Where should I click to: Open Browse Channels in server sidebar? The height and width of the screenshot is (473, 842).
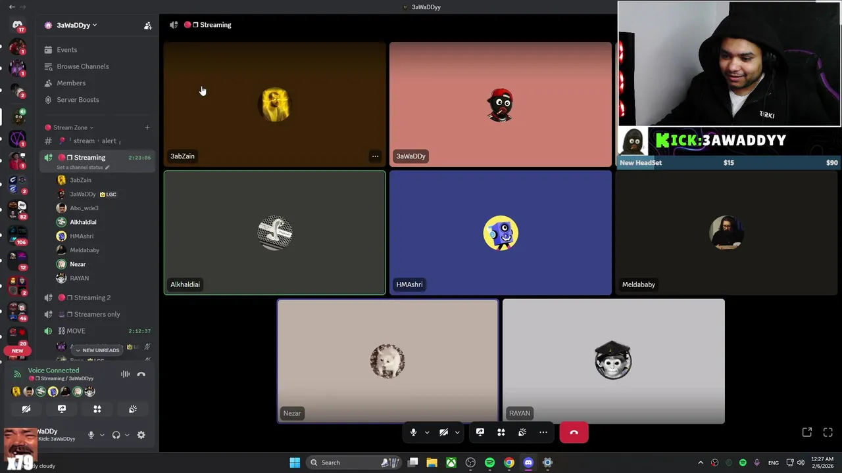pos(97,66)
